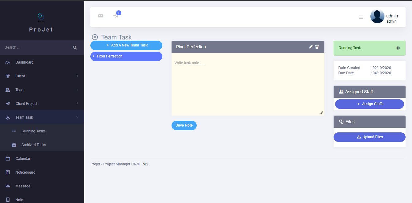Click the ProJet brand name text

tap(41, 30)
